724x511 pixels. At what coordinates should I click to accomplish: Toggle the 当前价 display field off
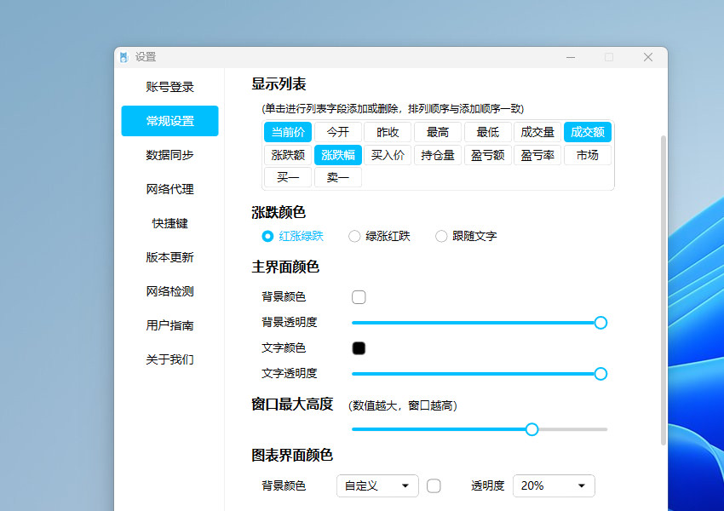pyautogui.click(x=287, y=132)
